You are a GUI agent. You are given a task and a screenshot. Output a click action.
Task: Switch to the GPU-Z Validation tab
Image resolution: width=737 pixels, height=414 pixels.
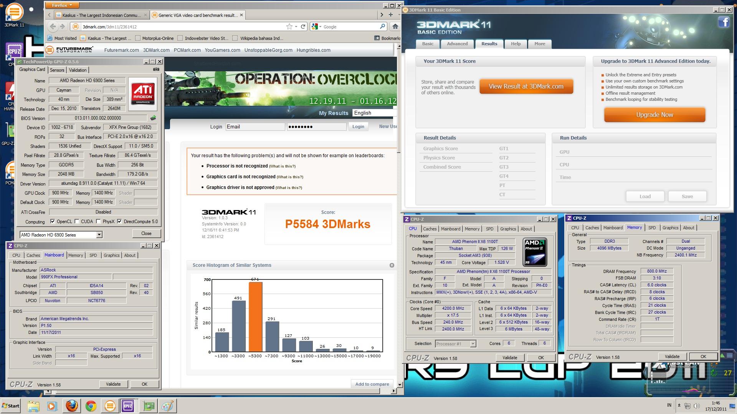tap(78, 70)
